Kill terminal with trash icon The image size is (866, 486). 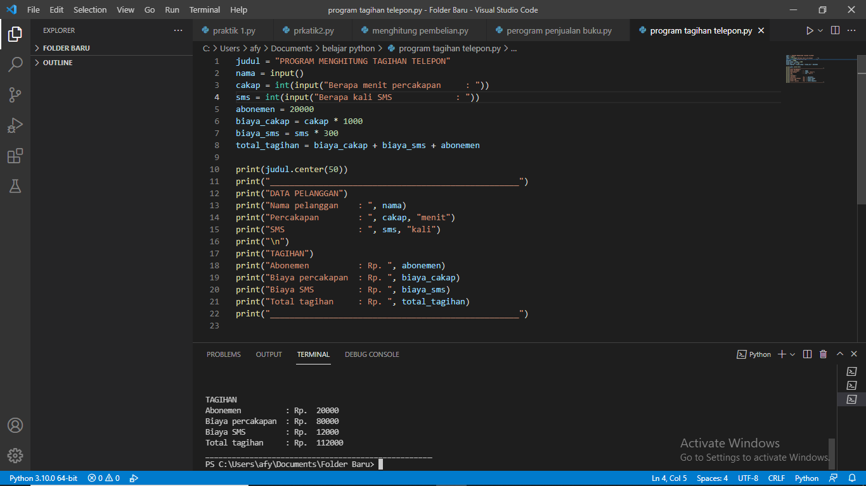(x=823, y=354)
